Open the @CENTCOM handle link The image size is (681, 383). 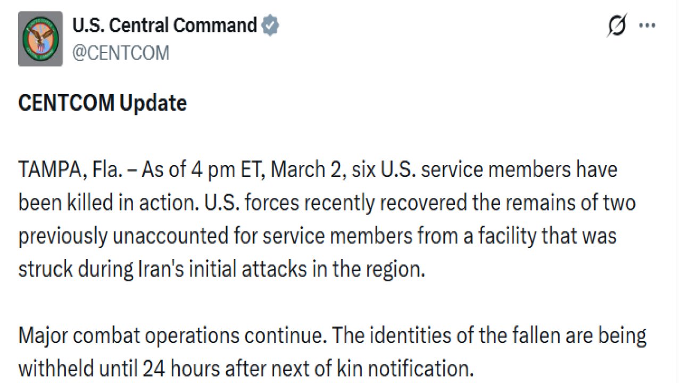point(120,53)
